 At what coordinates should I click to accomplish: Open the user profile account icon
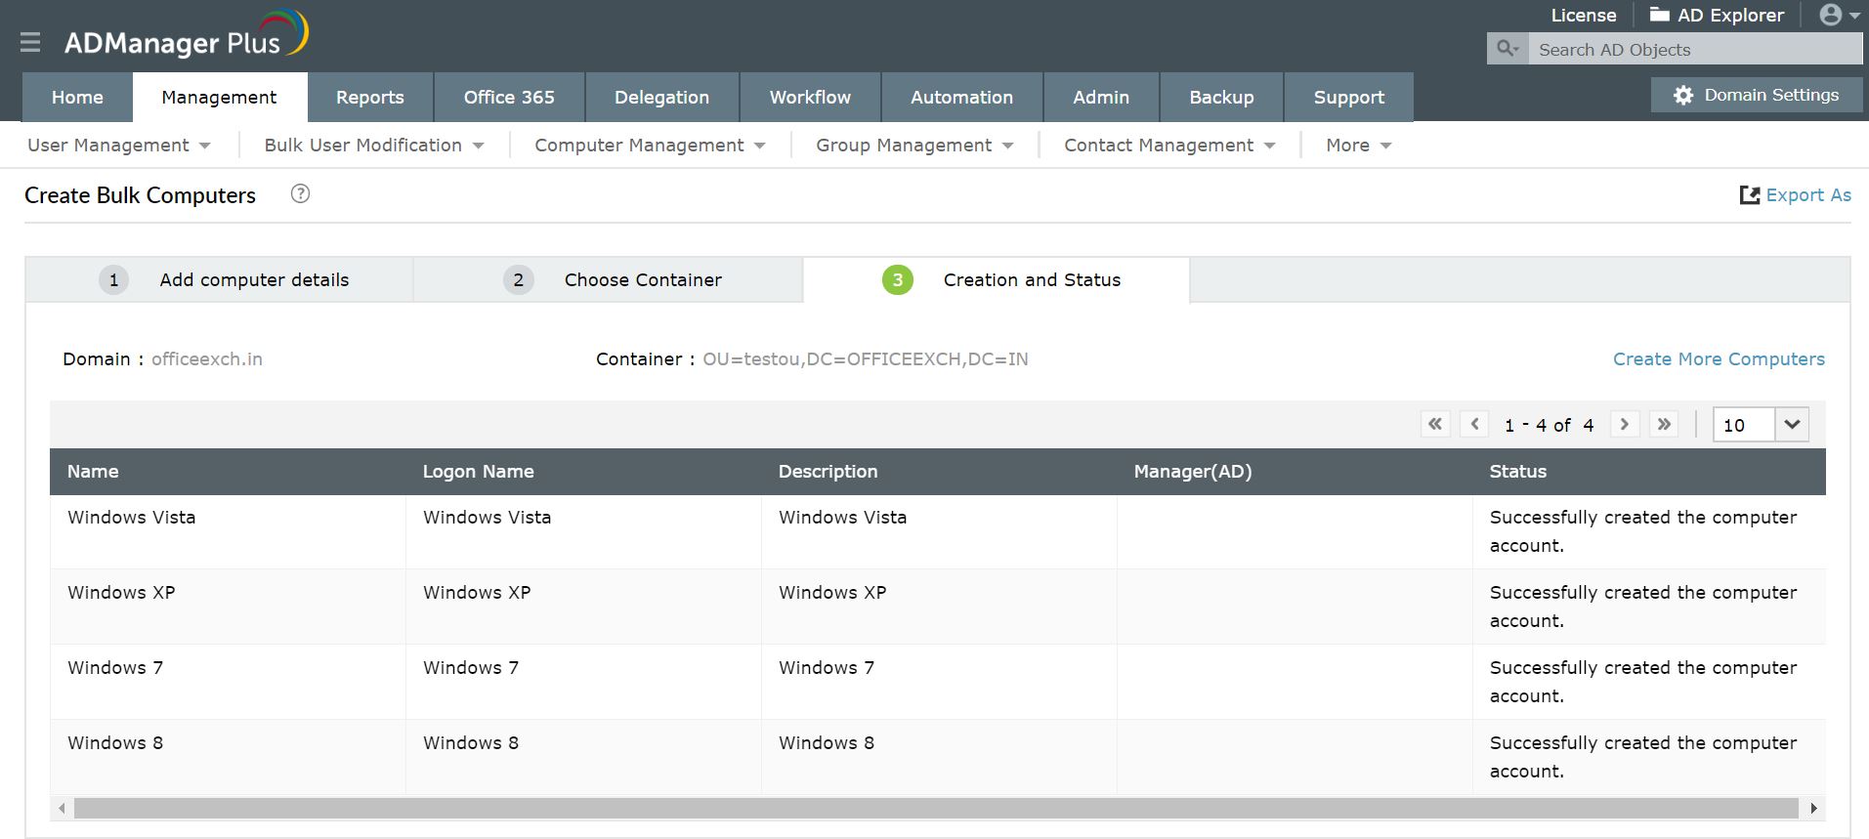point(1838,16)
